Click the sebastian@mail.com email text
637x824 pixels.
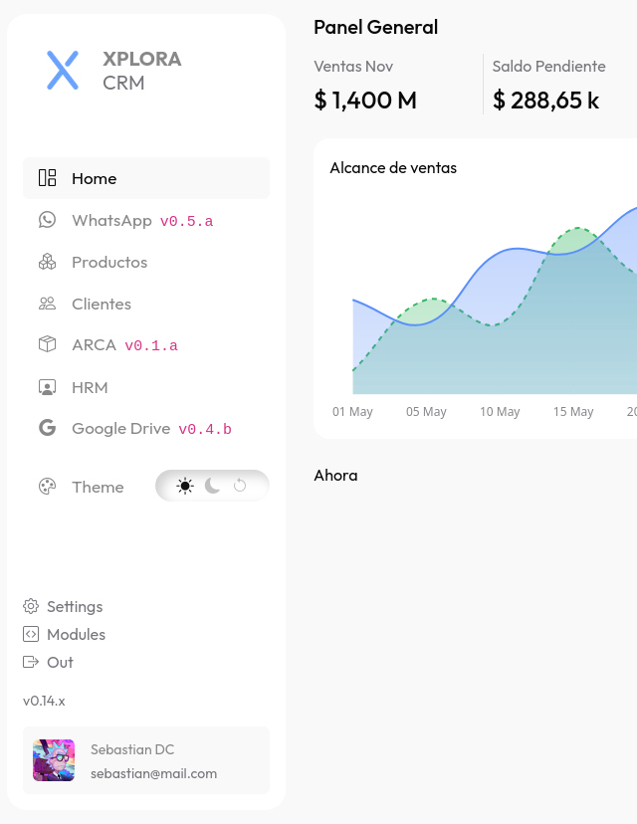(x=153, y=773)
